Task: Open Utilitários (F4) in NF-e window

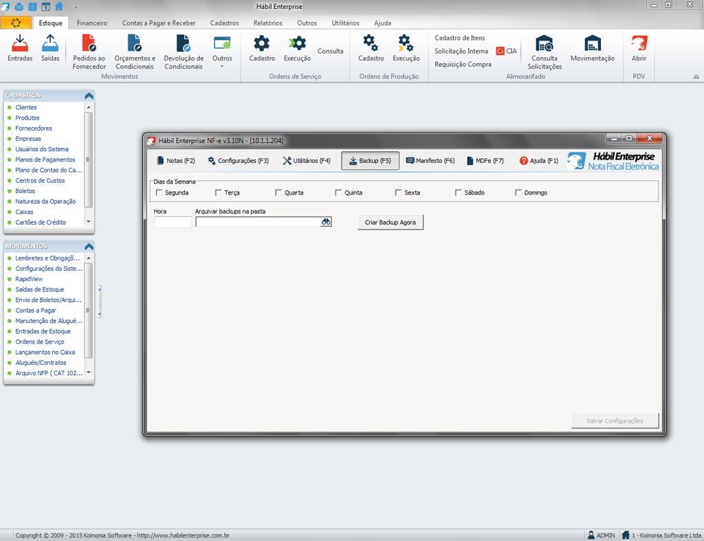Action: [x=307, y=161]
